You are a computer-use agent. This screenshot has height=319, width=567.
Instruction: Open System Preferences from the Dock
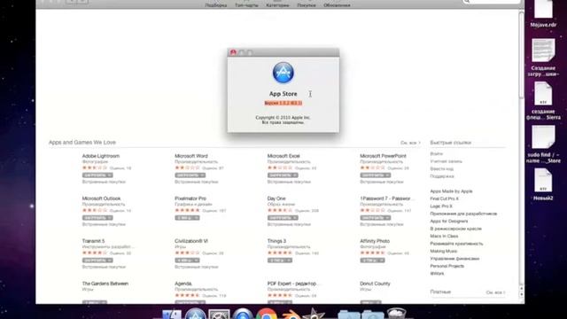click(x=219, y=314)
